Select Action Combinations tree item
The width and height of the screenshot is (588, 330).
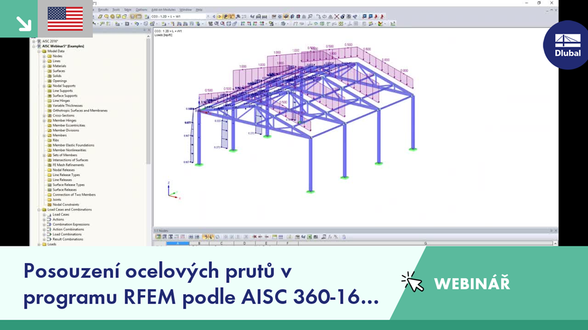coord(68,229)
